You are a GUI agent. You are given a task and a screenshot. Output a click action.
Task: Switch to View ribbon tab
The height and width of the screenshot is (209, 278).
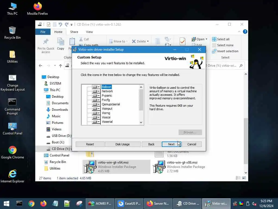[89, 32]
